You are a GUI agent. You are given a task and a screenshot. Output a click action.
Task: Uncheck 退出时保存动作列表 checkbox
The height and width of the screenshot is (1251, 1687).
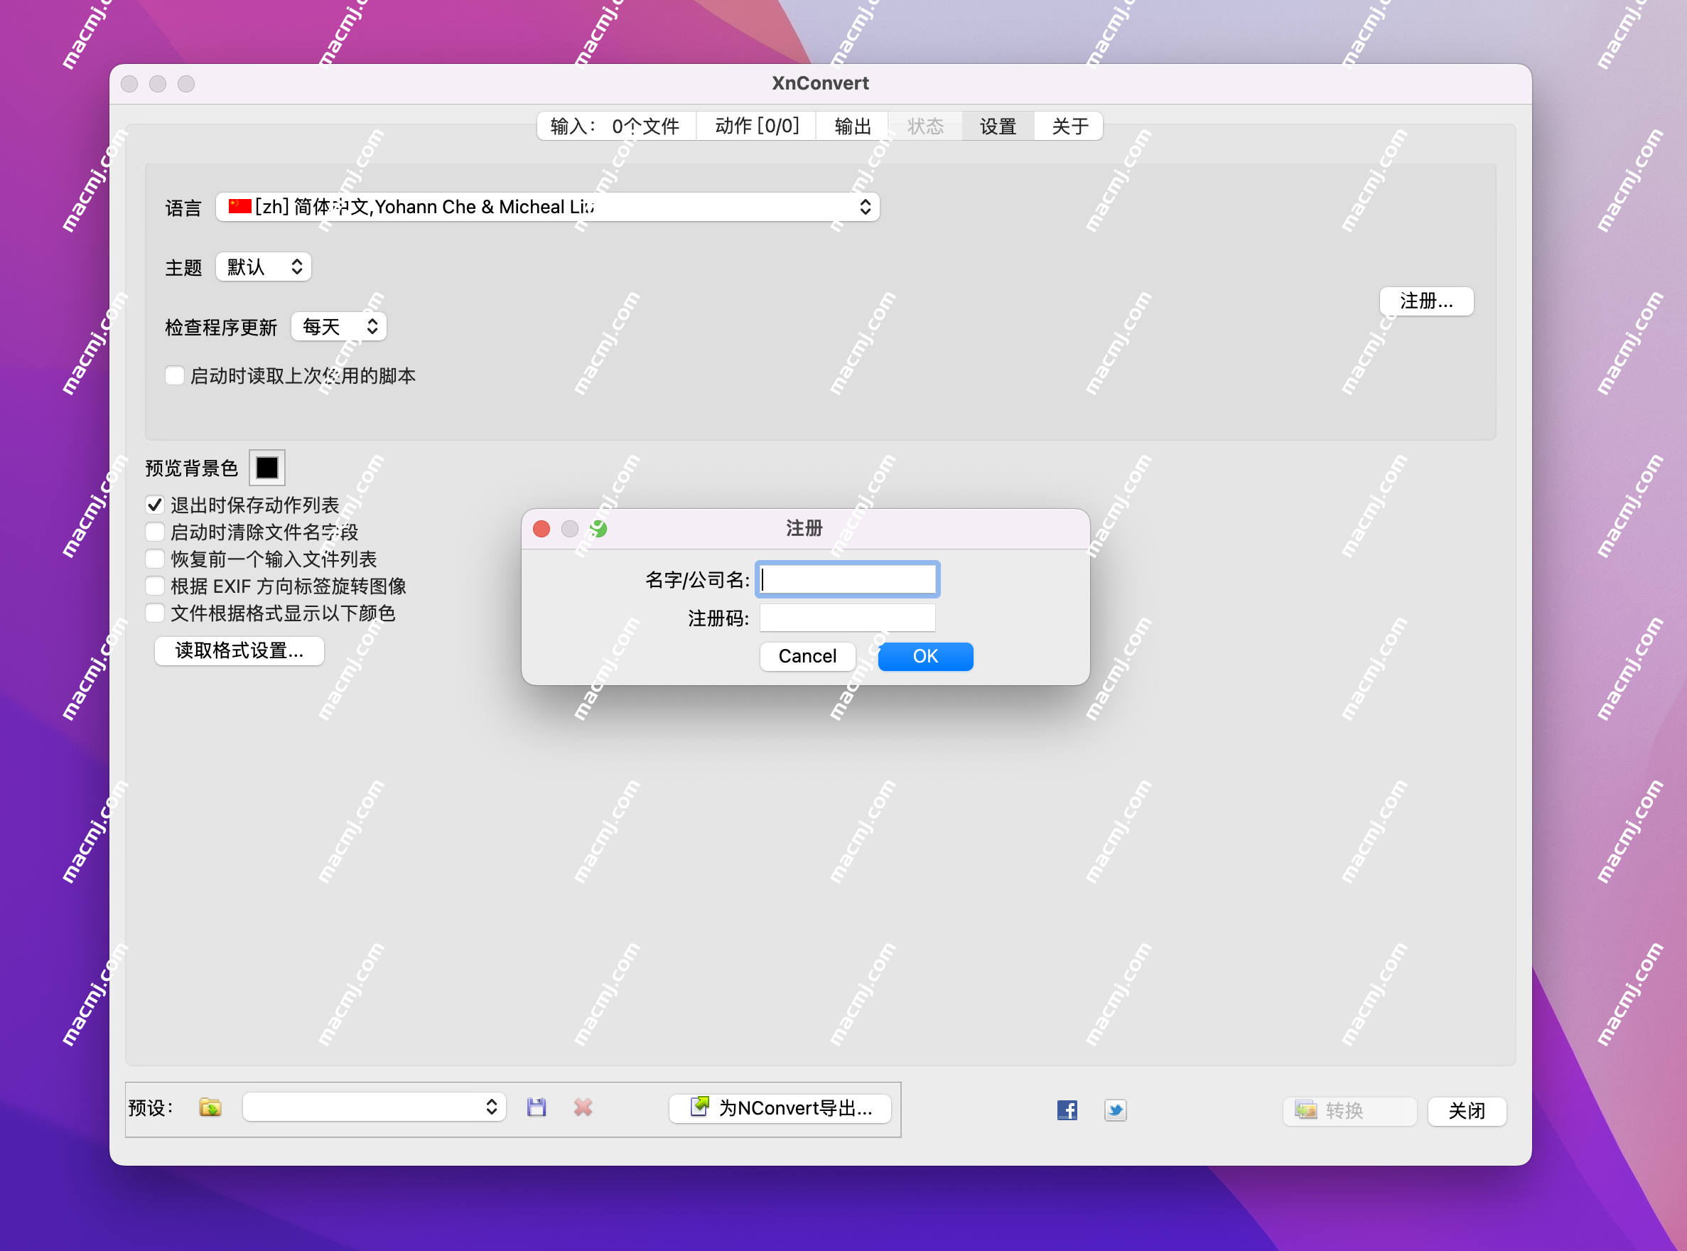(154, 505)
